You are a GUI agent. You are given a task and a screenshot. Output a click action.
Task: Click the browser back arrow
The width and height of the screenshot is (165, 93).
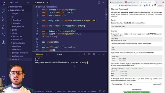point(110,5)
